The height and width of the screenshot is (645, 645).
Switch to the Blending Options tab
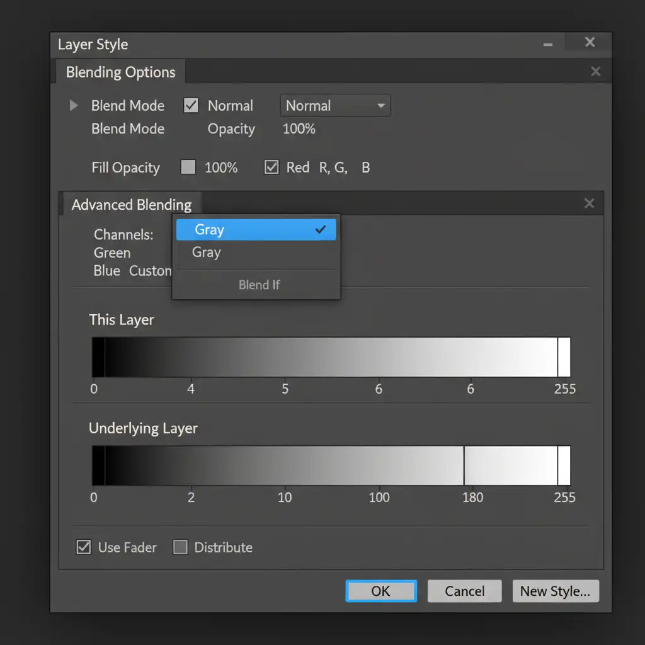(x=121, y=72)
